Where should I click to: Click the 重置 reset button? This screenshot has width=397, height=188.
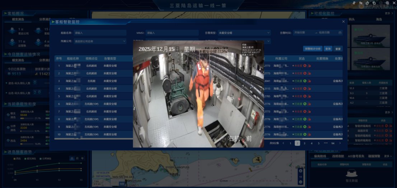(338, 49)
